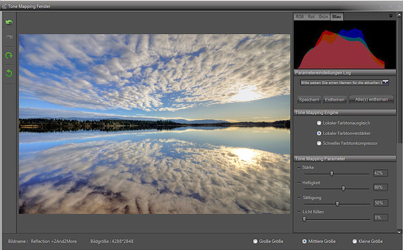Select the Schneller Farbtonkompressor option

319,143
